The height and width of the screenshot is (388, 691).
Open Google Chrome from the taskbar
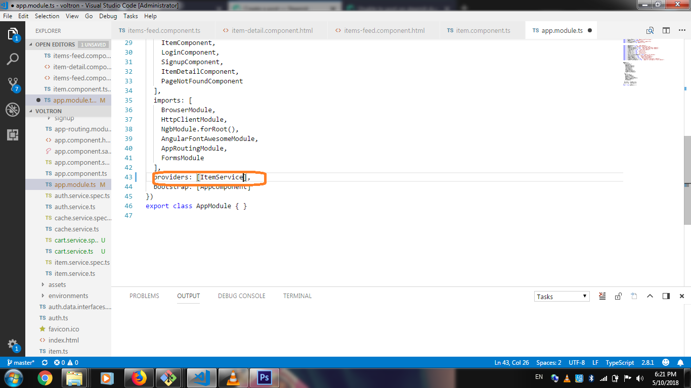(x=45, y=377)
